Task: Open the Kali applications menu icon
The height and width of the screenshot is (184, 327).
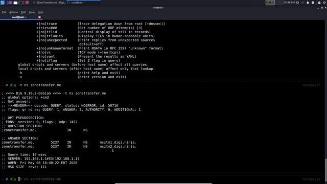Action: pos(2,3)
